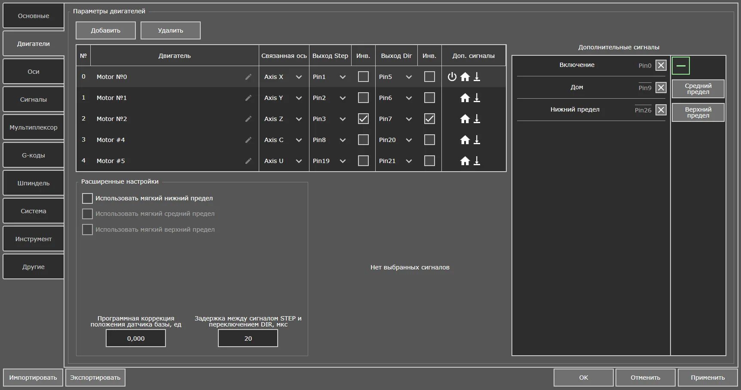The height and width of the screenshot is (390, 741).
Task: Select the Motor #5 table row name
Action: point(110,161)
